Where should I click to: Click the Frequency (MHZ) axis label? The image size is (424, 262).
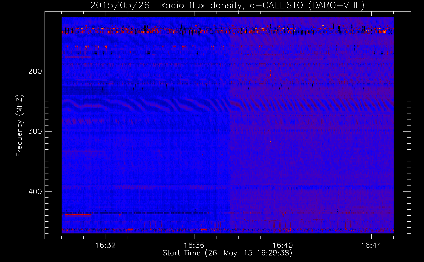tap(20, 126)
